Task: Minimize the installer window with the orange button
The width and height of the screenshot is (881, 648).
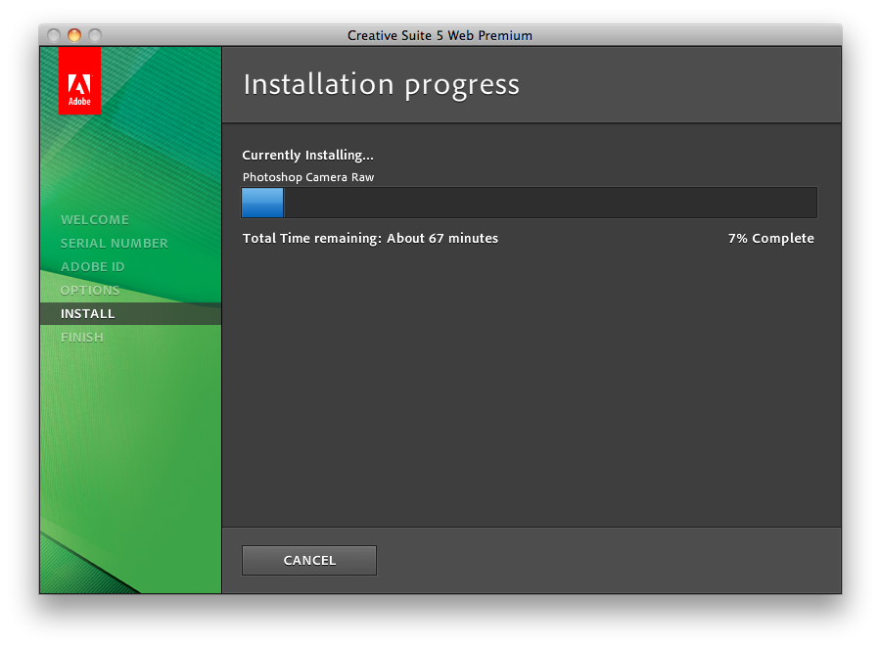Action: click(x=74, y=35)
